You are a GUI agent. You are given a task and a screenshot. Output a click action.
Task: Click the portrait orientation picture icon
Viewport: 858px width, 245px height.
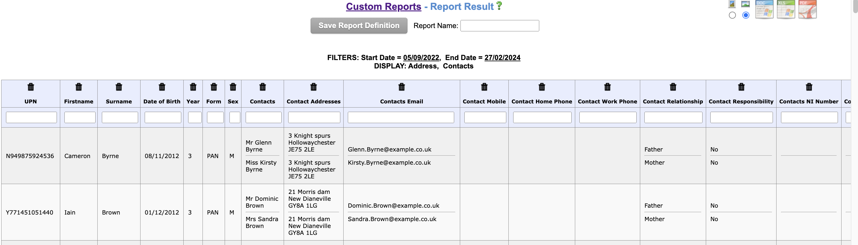tap(732, 4)
